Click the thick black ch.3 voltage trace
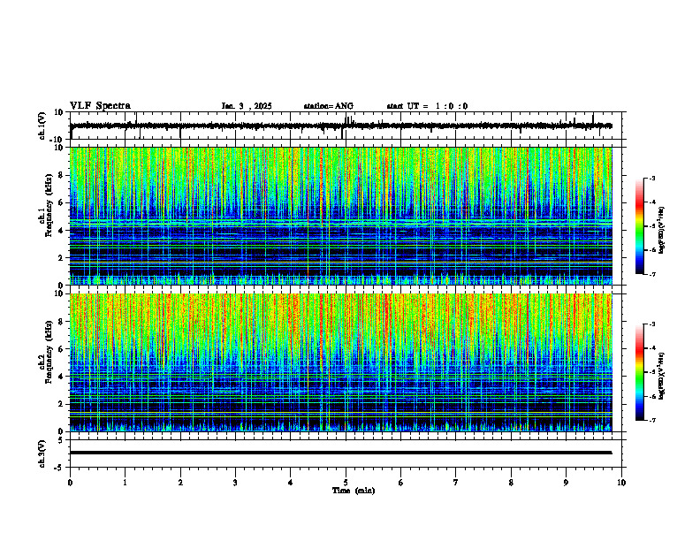This screenshot has width=700, height=541. 340,453
